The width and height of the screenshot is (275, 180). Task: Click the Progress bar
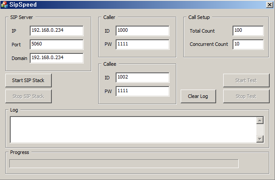pos(124,164)
